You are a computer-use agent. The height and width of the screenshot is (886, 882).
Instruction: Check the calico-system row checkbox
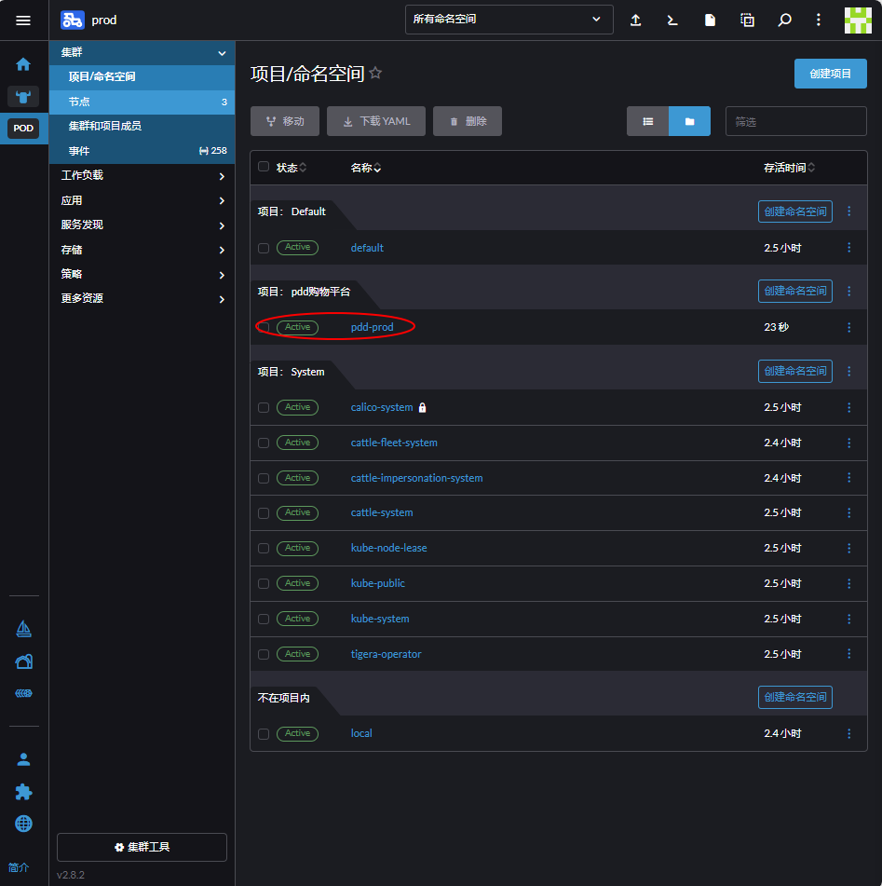(x=264, y=408)
